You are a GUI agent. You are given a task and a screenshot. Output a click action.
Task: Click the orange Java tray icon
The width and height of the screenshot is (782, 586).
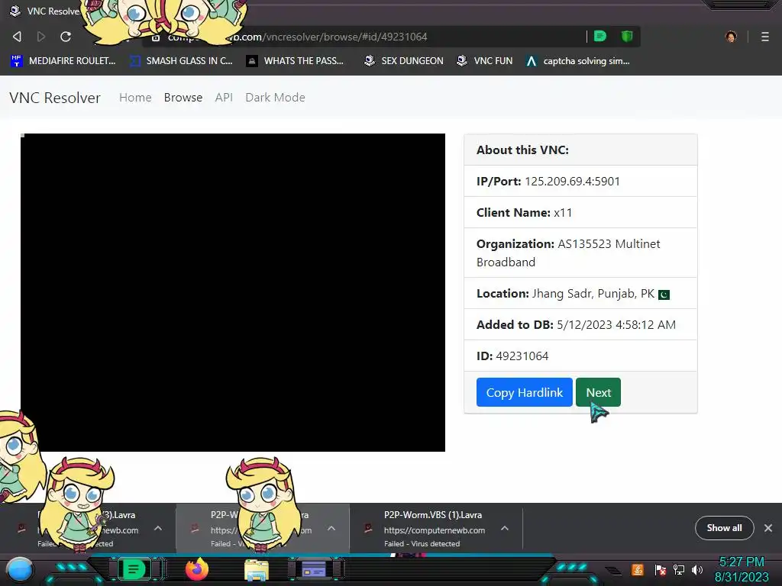click(638, 569)
